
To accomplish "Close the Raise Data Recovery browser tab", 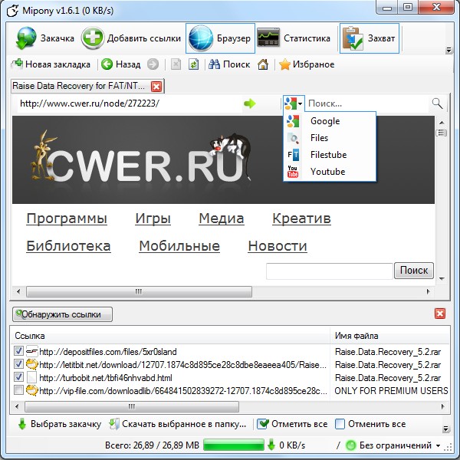I will pos(156,87).
